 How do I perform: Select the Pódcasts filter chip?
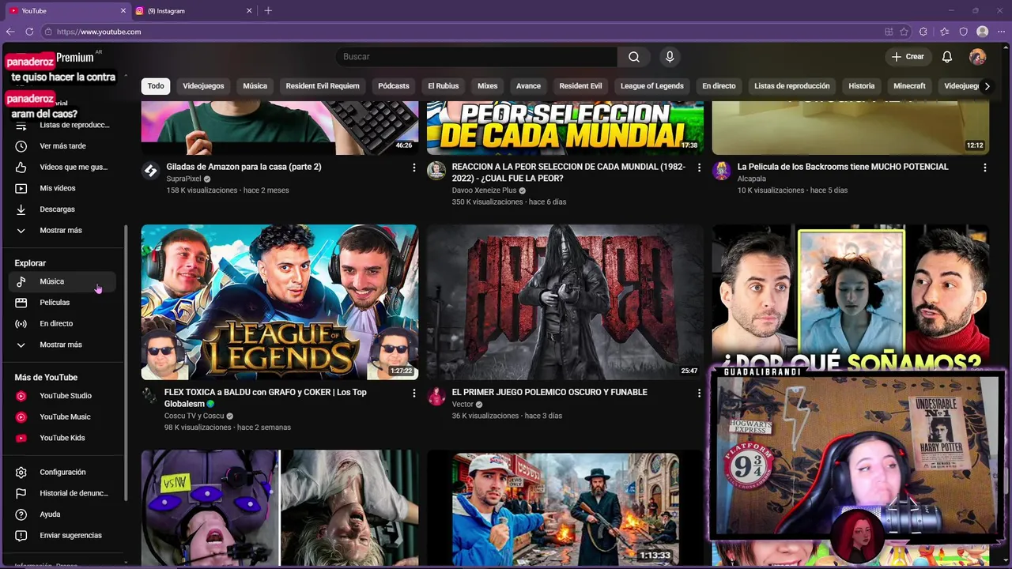pos(394,86)
